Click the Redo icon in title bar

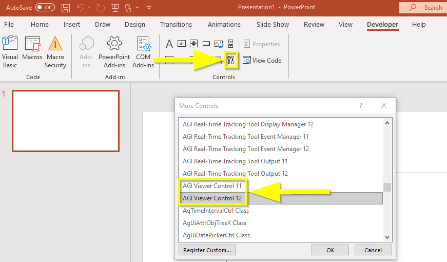[x=101, y=8]
